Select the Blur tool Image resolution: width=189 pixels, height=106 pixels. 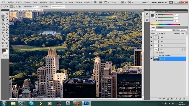point(3,33)
